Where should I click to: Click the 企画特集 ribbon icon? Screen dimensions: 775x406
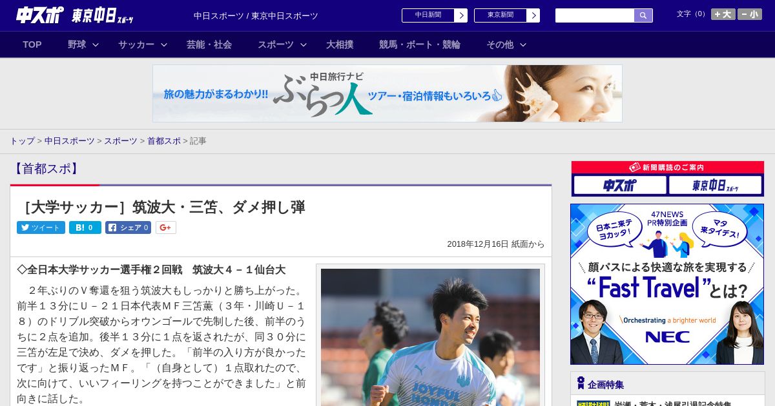pos(581,383)
